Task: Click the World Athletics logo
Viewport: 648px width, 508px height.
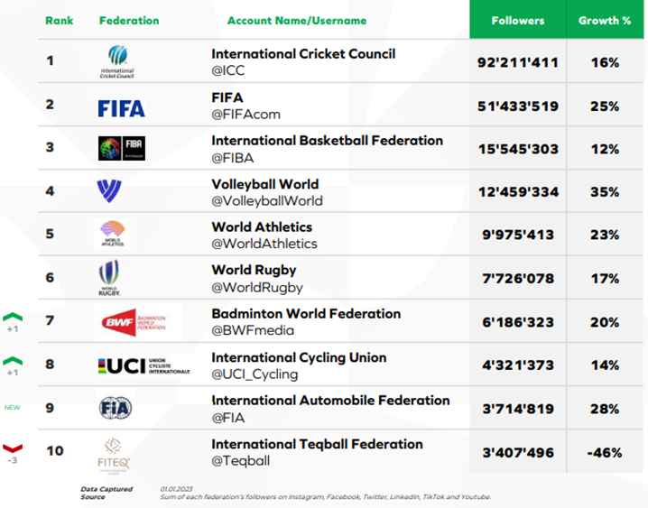Action: (x=112, y=235)
